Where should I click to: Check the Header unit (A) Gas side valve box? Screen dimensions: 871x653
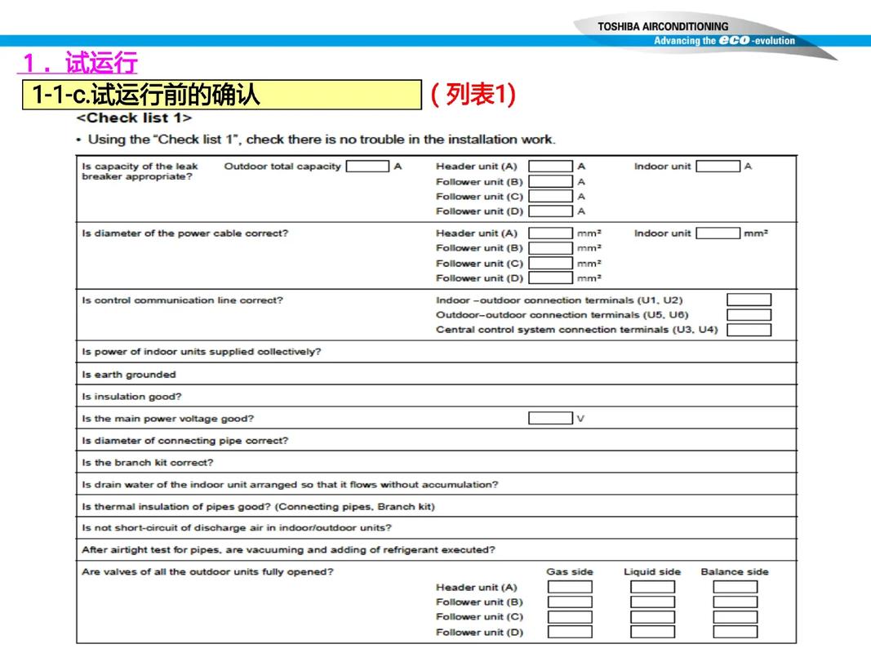(x=570, y=588)
